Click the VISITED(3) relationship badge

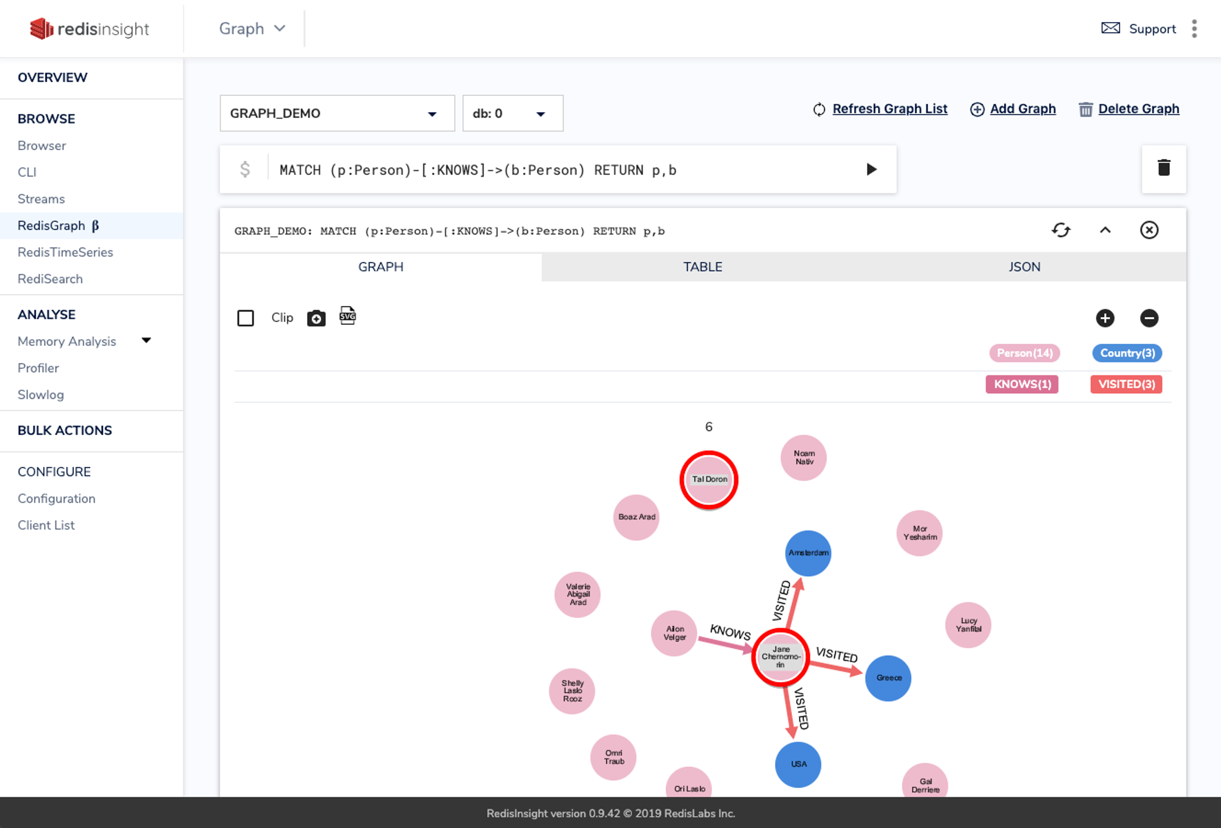(x=1127, y=384)
